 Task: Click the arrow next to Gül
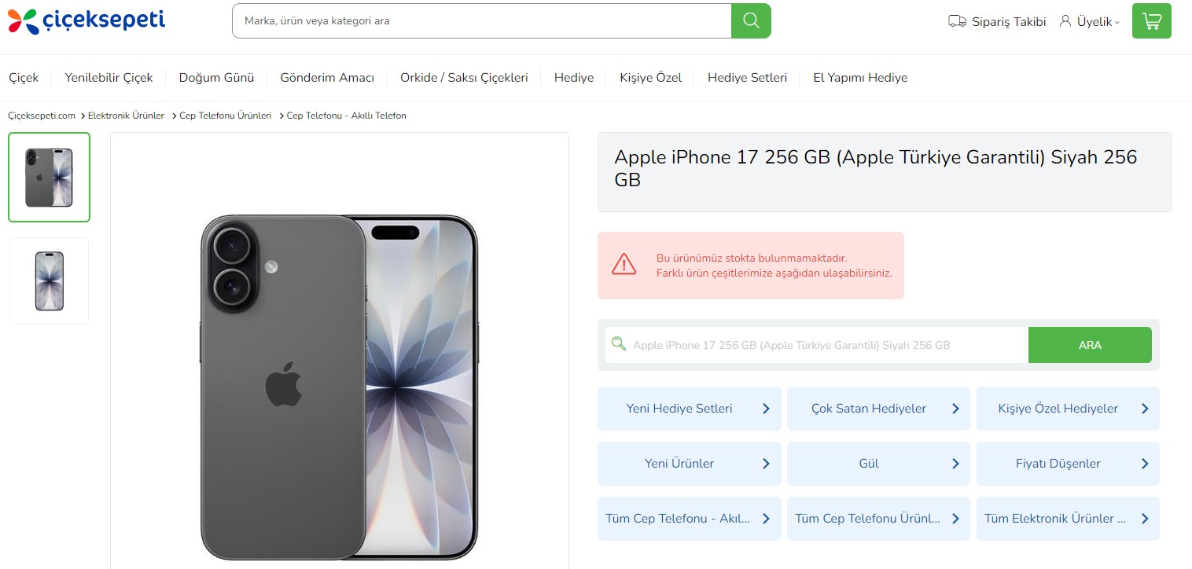click(x=955, y=464)
